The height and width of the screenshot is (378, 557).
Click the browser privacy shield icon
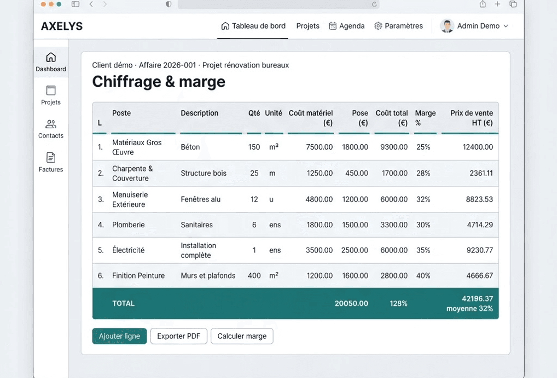point(169,4)
